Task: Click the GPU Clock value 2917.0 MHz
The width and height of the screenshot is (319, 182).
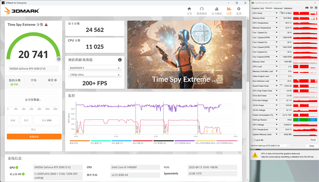Action: click(x=286, y=13)
